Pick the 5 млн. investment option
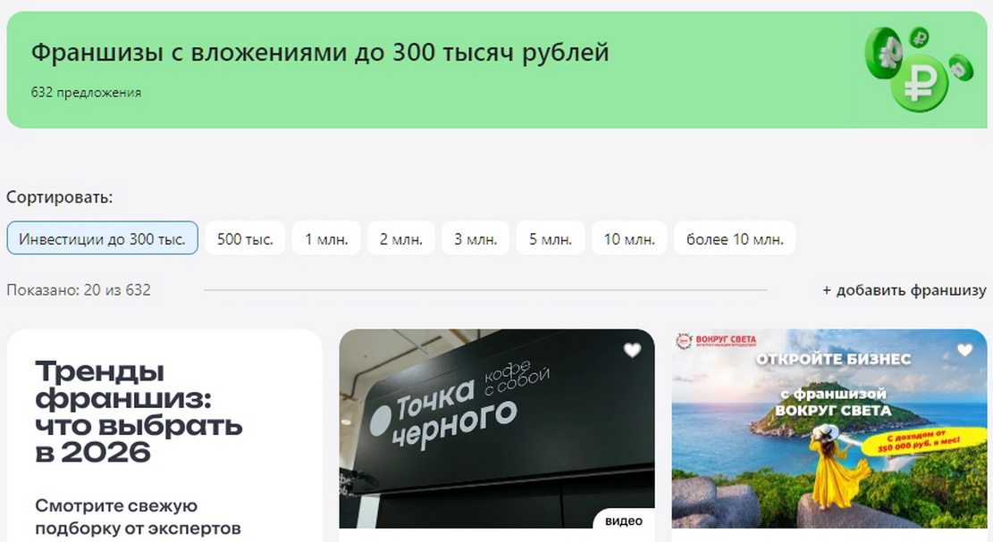The image size is (993, 542). pyautogui.click(x=551, y=239)
